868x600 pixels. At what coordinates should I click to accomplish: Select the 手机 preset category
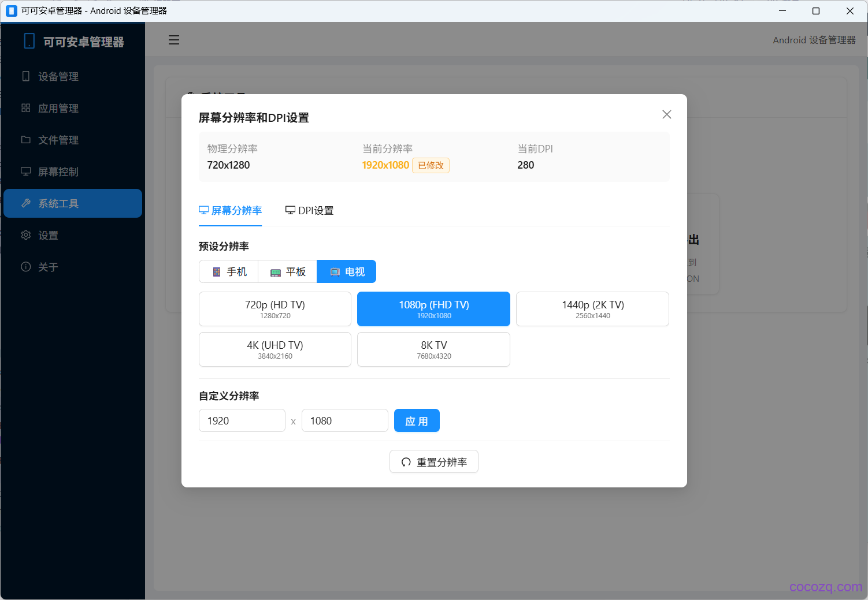point(229,271)
